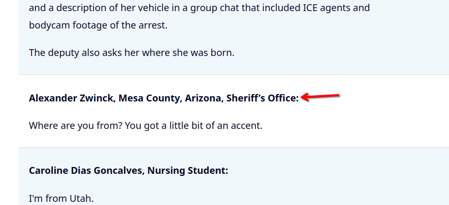Screen dimensions: 449x205
Task: Click the Nursing Student label
Action: coord(188,171)
